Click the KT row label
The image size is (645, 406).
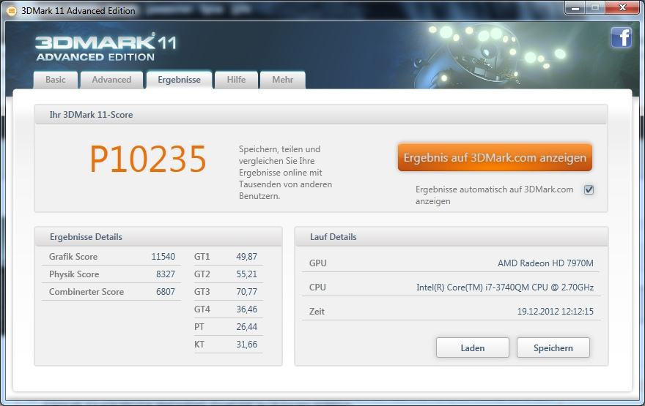[199, 345]
